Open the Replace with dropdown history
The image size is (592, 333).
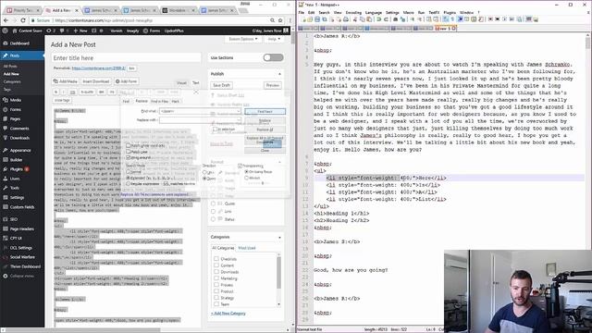239,120
